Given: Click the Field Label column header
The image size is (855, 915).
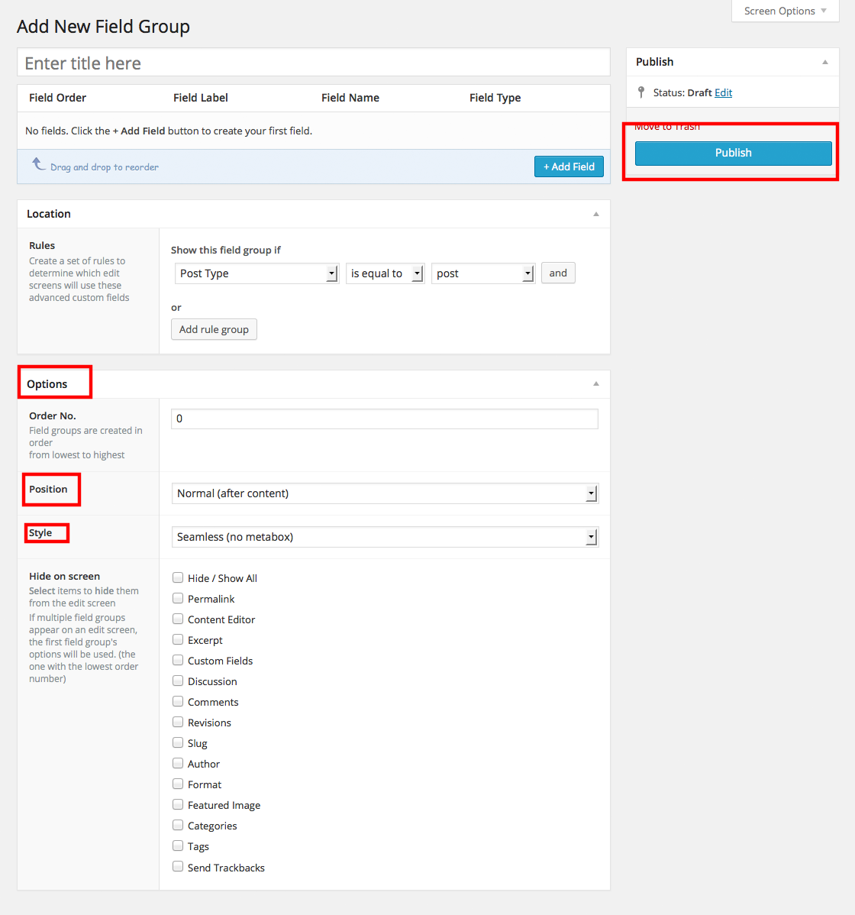Looking at the screenshot, I should point(201,98).
